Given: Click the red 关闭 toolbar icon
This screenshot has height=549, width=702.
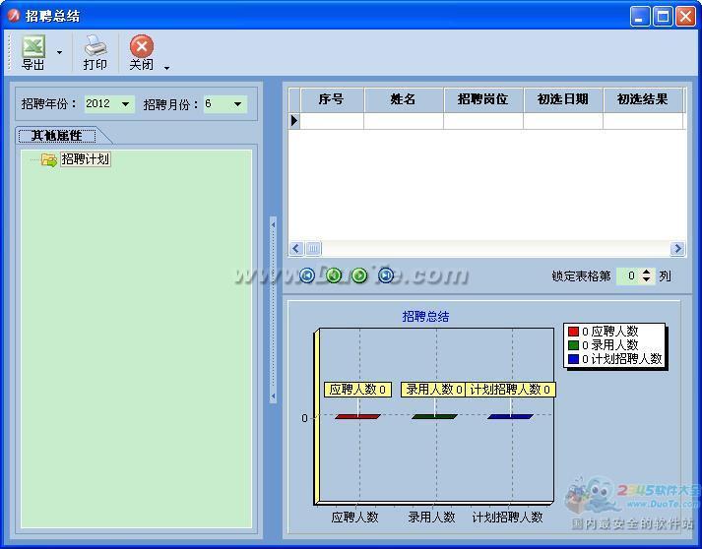Looking at the screenshot, I should coord(142,46).
